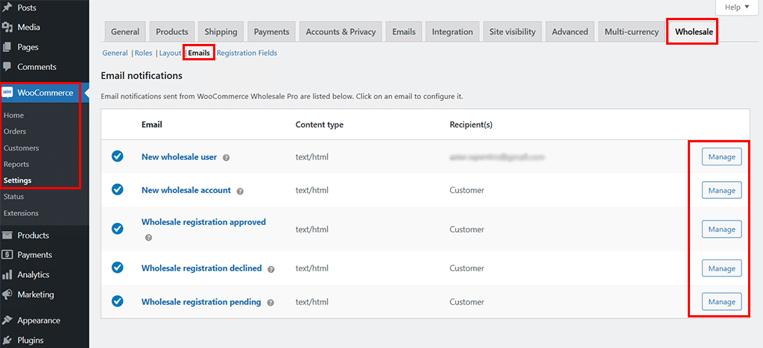Click the Comments speech bubble icon
This screenshot has width=763, height=348.
[7, 66]
